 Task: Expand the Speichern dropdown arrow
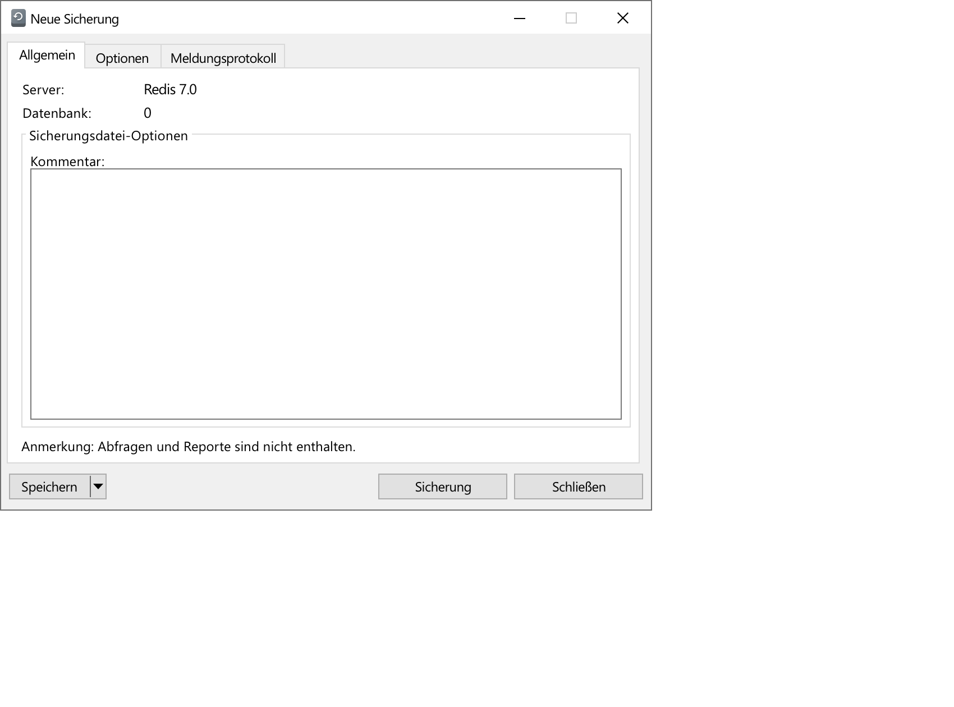pyautogui.click(x=98, y=486)
